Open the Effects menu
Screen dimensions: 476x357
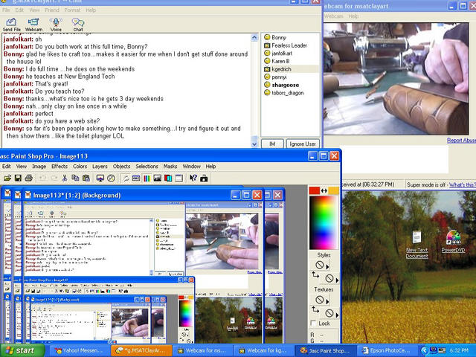pyautogui.click(x=59, y=167)
